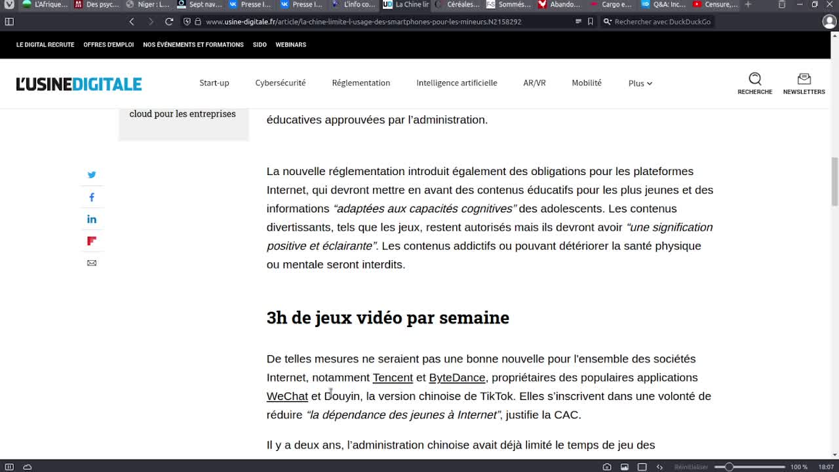Switch to Abando... tab
This screenshot has width=839, height=472.
coord(560,5)
